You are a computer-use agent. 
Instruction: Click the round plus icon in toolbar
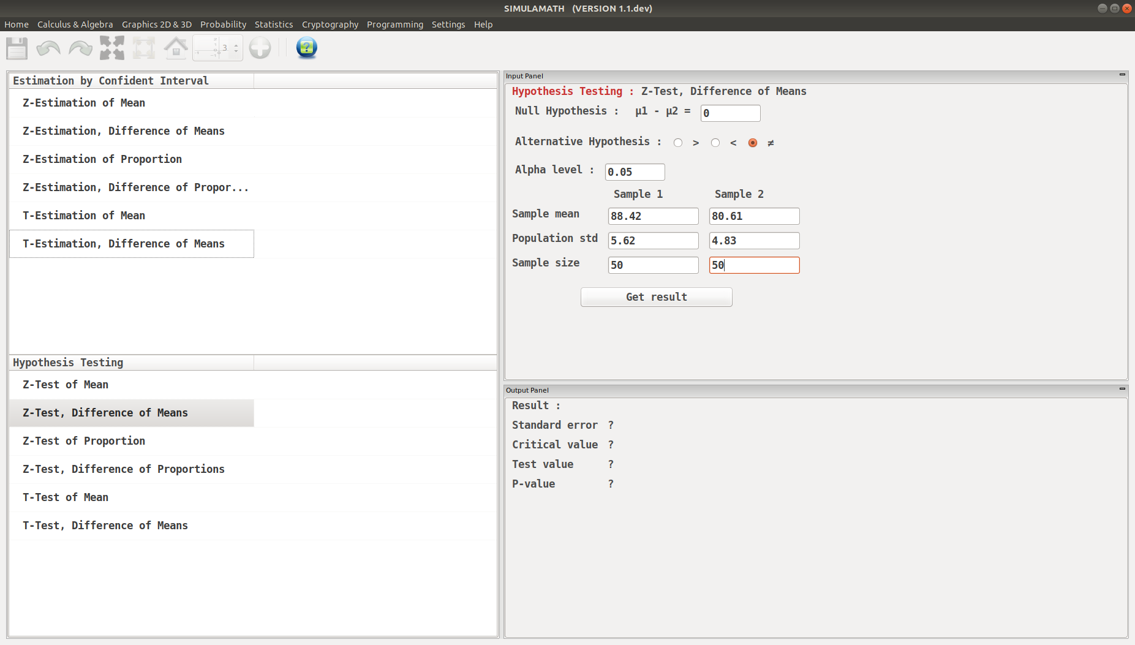pos(260,48)
